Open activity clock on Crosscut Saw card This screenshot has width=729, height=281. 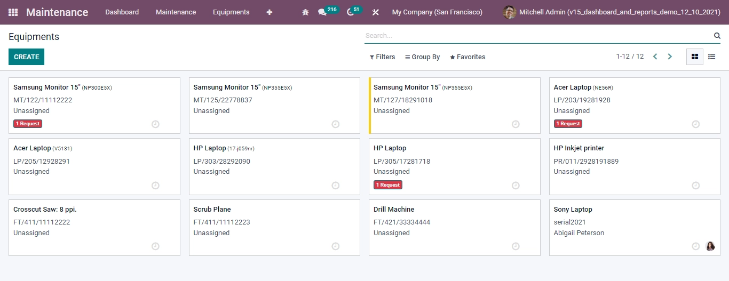coord(155,246)
